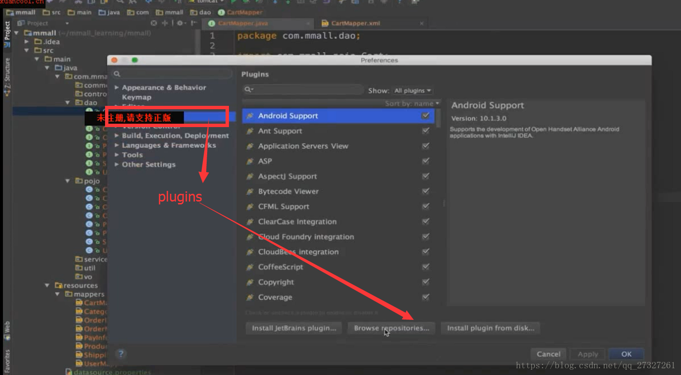Click the plugin icon beside CoffeeScript
This screenshot has height=375, width=681.
coord(250,267)
